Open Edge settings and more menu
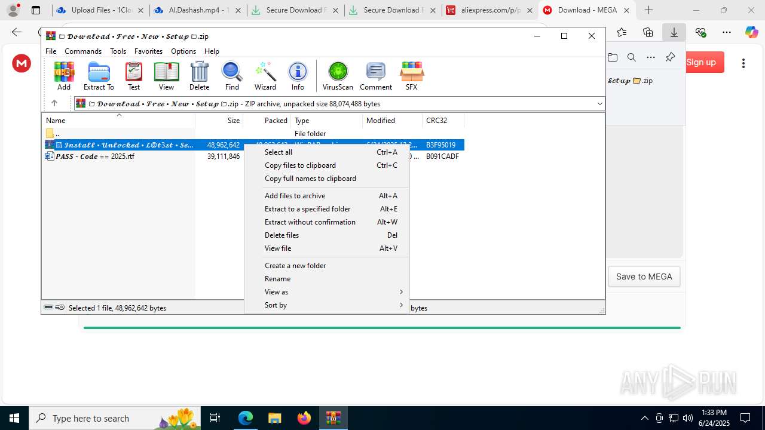765x430 pixels. click(x=727, y=32)
